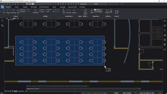Viewport: 167px width, 94px height.
Task: Open the ExpressTools ribbon tab
Action: click(x=73, y=7)
